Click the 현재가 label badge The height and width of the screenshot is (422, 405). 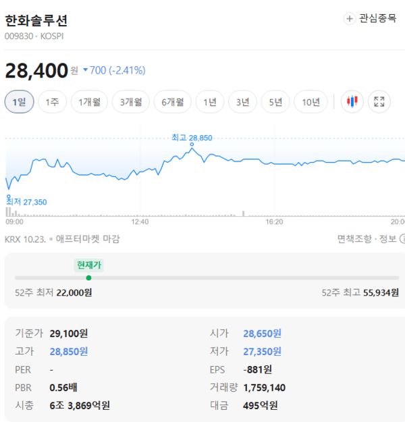point(89,265)
